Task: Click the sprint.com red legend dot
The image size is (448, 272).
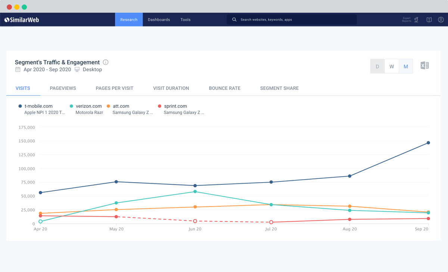Action: (159, 106)
